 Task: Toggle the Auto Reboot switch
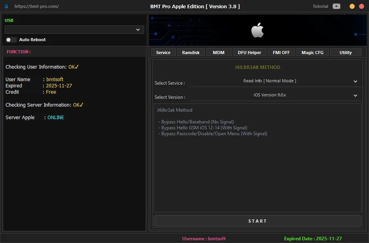[11, 40]
